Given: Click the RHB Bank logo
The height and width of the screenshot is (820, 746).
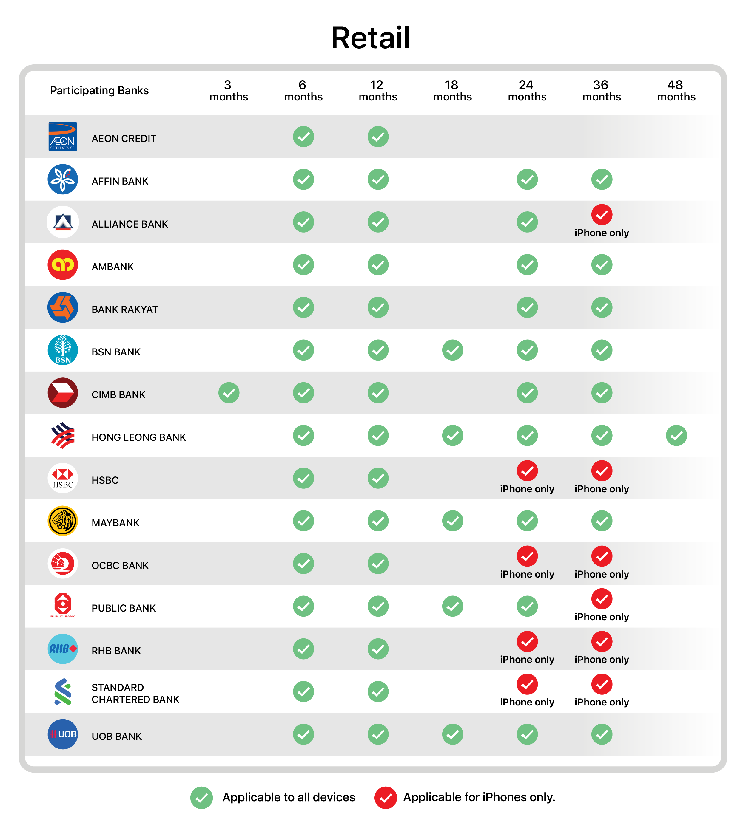Looking at the screenshot, I should point(63,649).
